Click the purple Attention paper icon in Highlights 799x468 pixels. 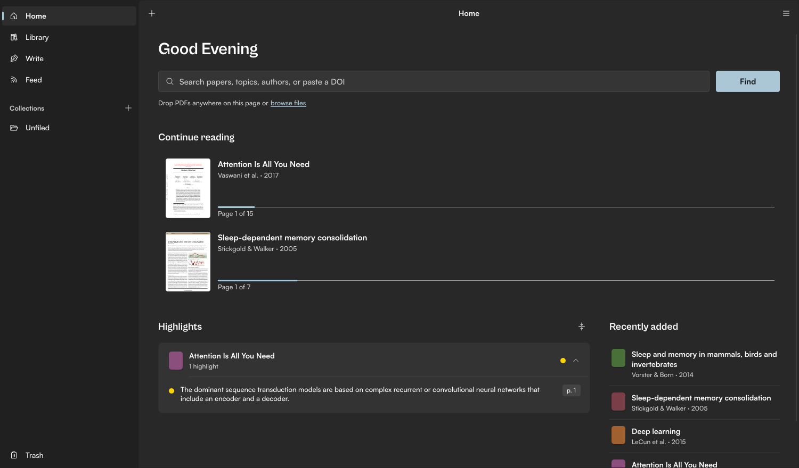tap(176, 361)
